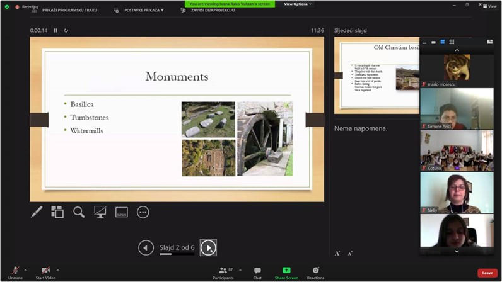The height and width of the screenshot is (282, 502).
Task: Click the Watermills bullet on slide
Action: point(86,131)
